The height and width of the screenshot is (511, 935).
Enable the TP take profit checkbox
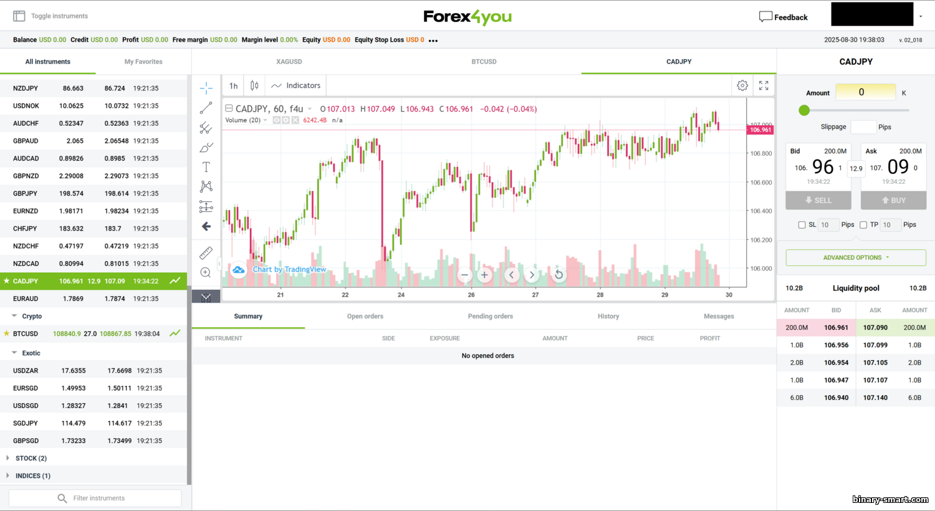863,225
